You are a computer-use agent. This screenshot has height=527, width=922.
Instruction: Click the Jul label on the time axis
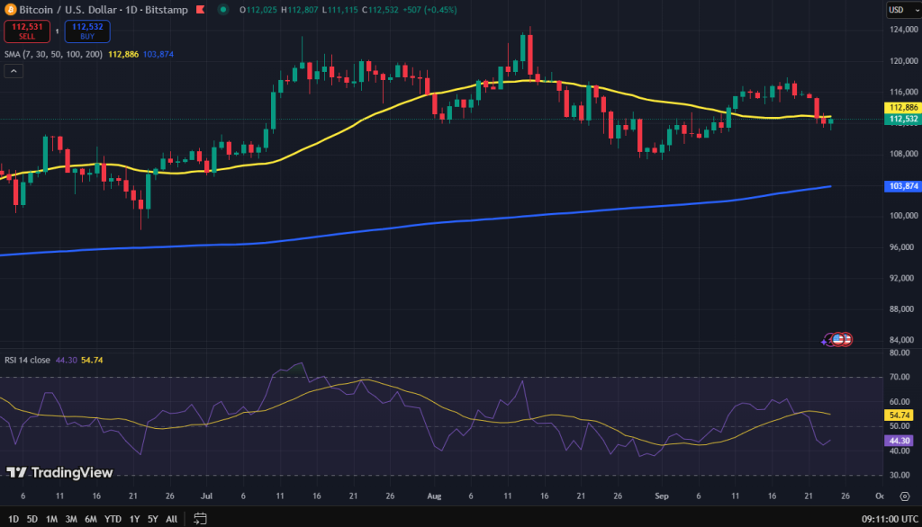point(206,496)
